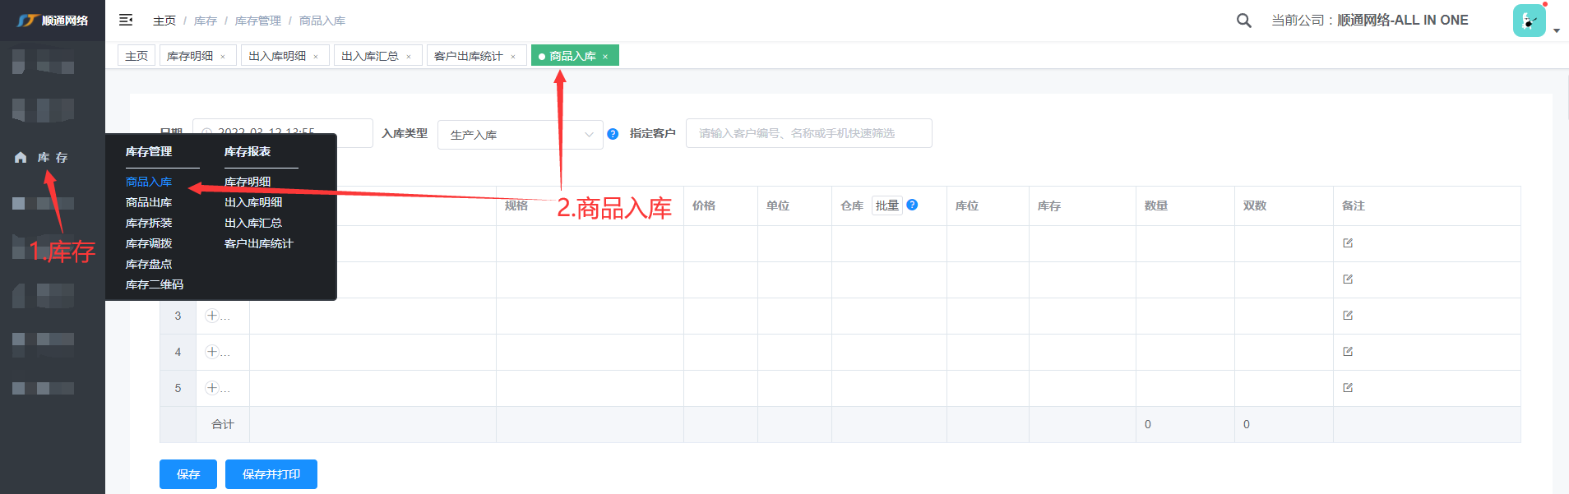Close the 库存明细 tab
Viewport: 1569px width, 494px height.
tap(223, 57)
